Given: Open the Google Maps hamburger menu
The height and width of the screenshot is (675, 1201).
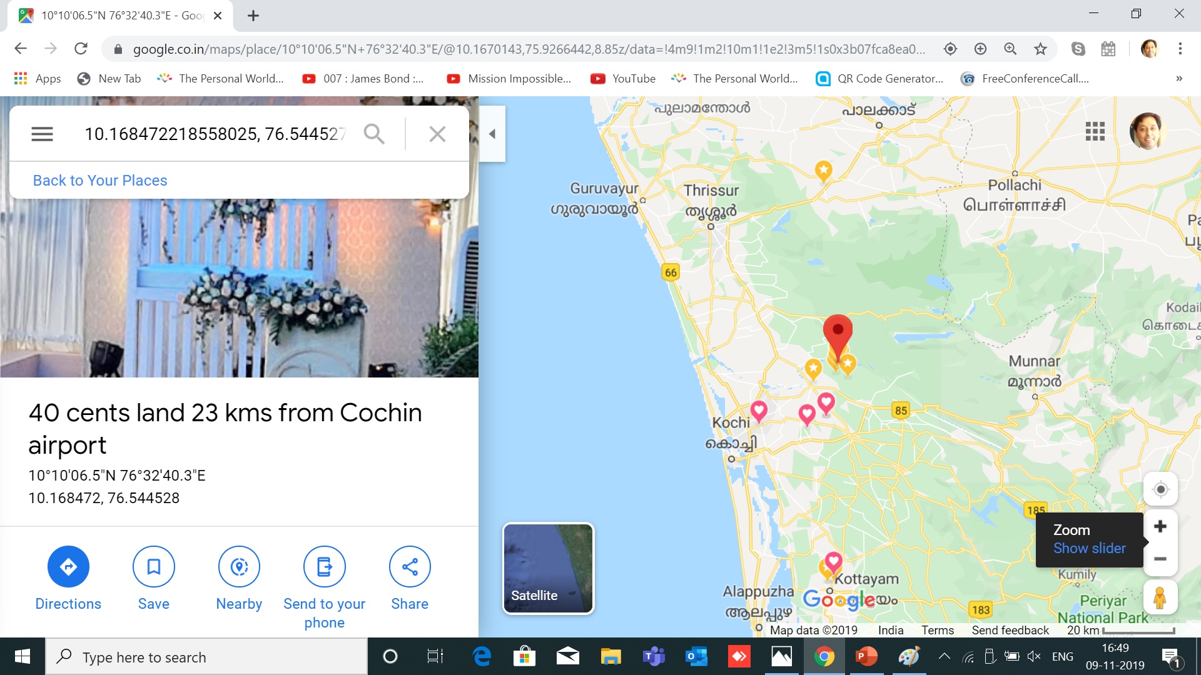Looking at the screenshot, I should pos(42,134).
